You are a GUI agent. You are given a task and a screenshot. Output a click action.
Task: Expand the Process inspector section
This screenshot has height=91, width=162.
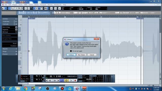10,54
